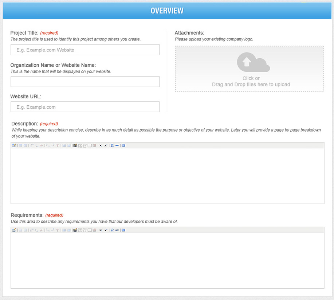Click the black edit-pencil icon in Description toolbar
The height and width of the screenshot is (300, 334).
pos(75,145)
